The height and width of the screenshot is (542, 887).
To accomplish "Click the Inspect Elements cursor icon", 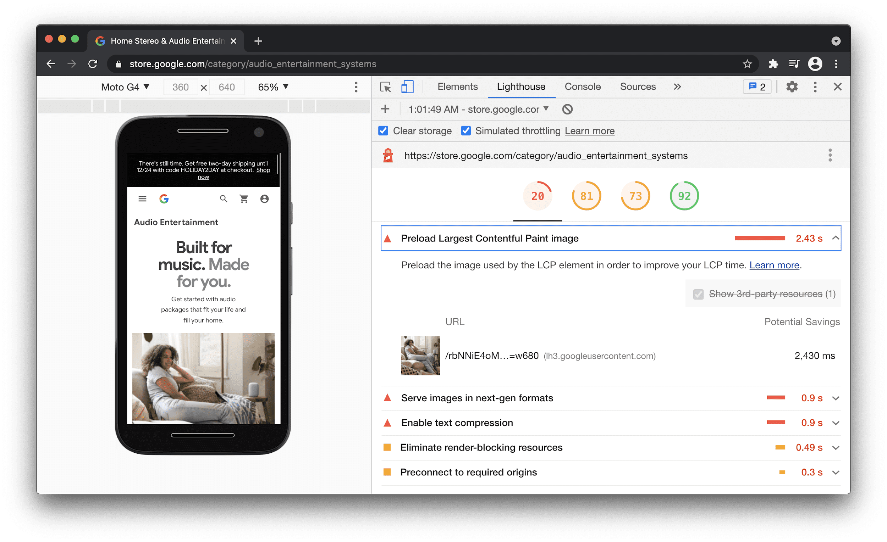I will point(385,87).
